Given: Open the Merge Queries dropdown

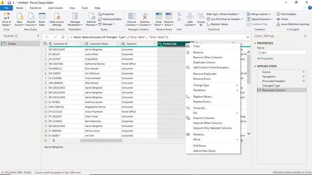Looking at the screenshot, I should click(259, 14).
